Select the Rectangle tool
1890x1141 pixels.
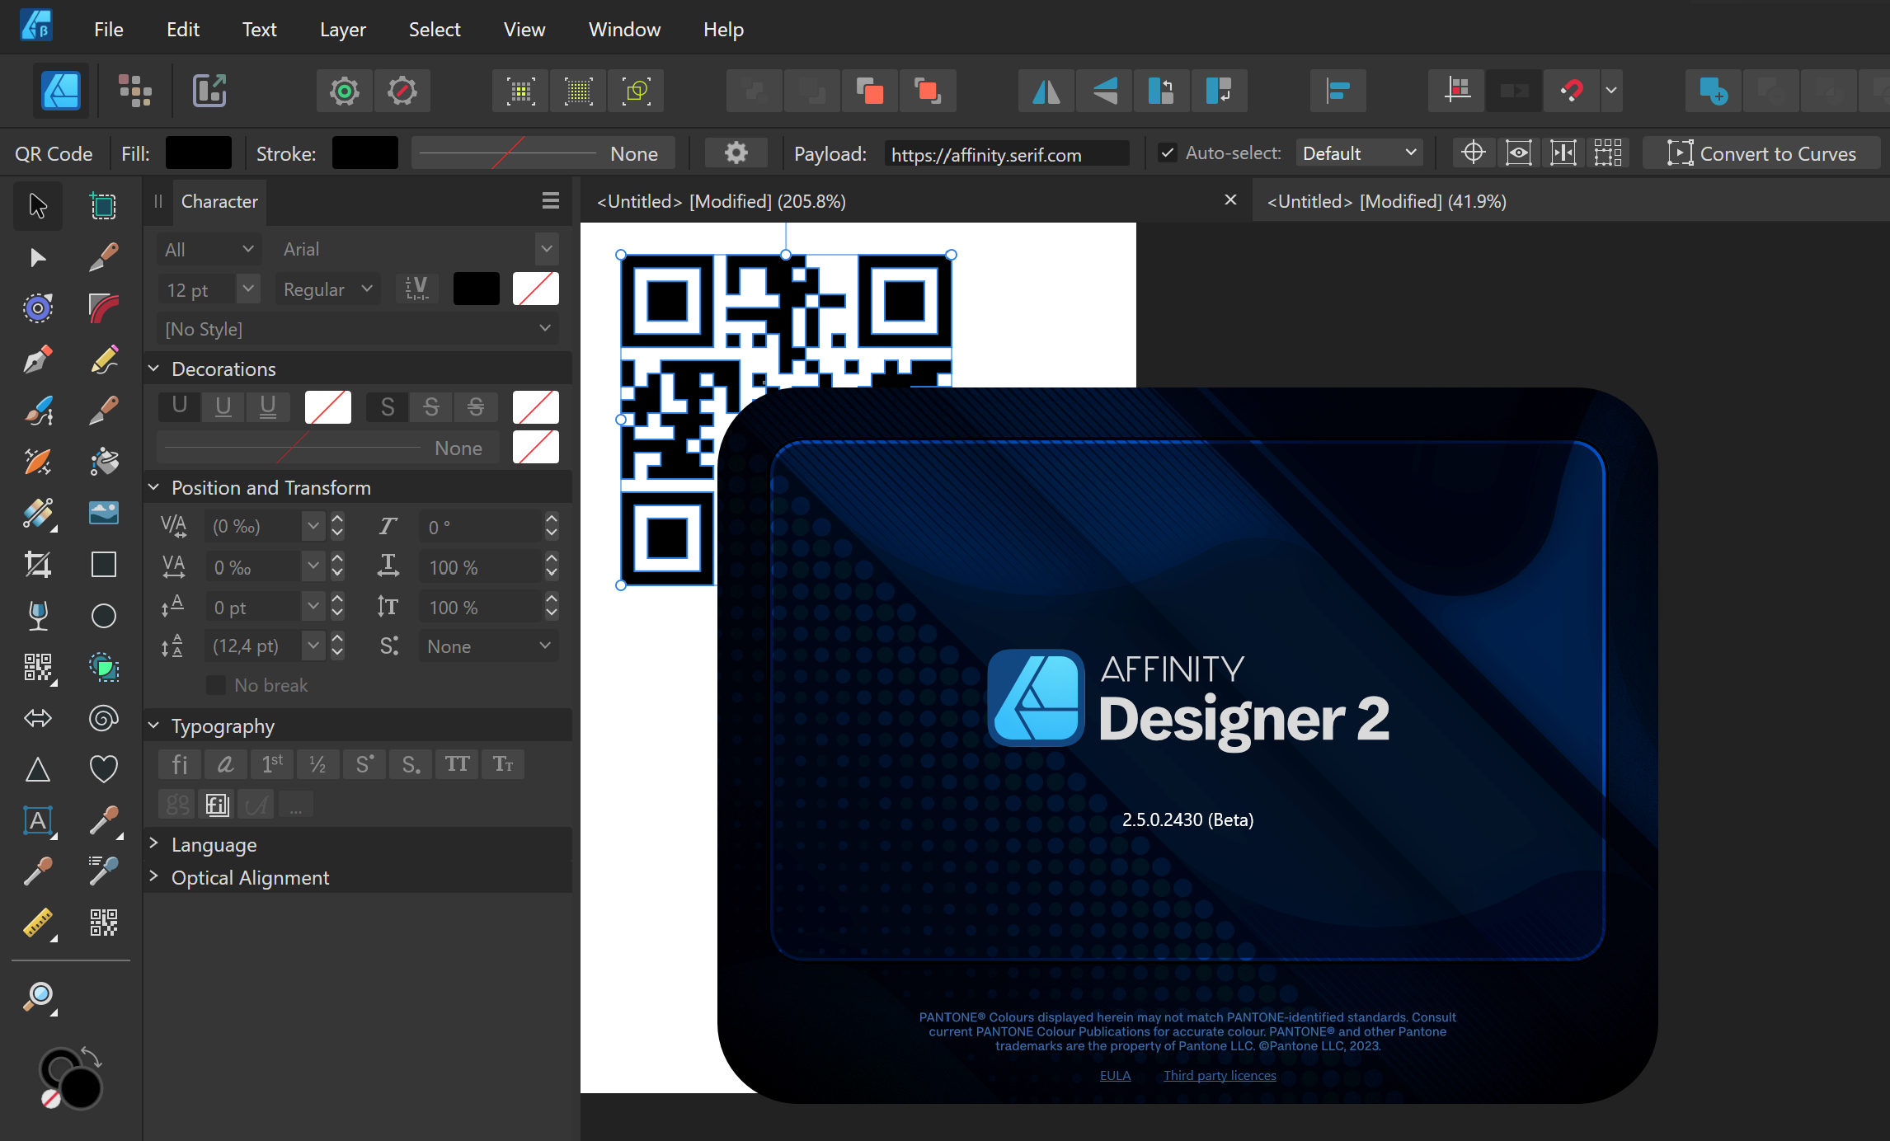[103, 565]
